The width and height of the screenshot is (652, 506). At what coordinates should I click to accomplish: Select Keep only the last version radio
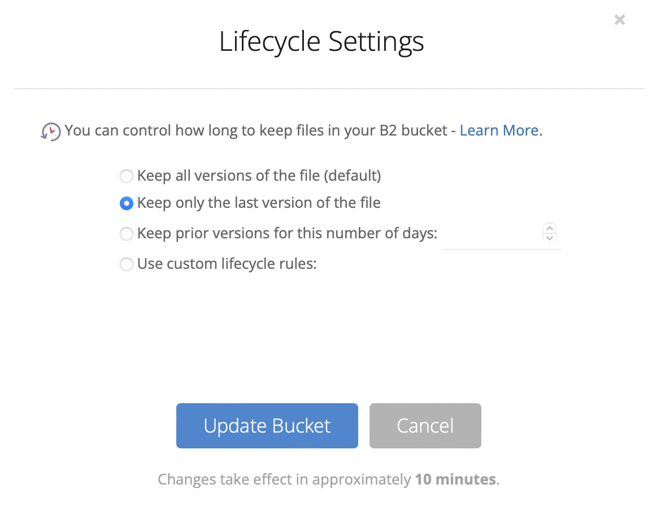[x=127, y=203]
